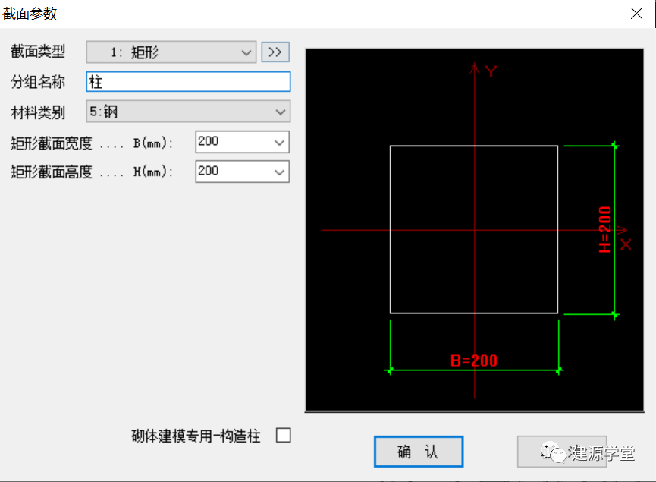The height and width of the screenshot is (482, 656).
Task: Click inside the 分组名称 name field
Action: pyautogui.click(x=188, y=82)
